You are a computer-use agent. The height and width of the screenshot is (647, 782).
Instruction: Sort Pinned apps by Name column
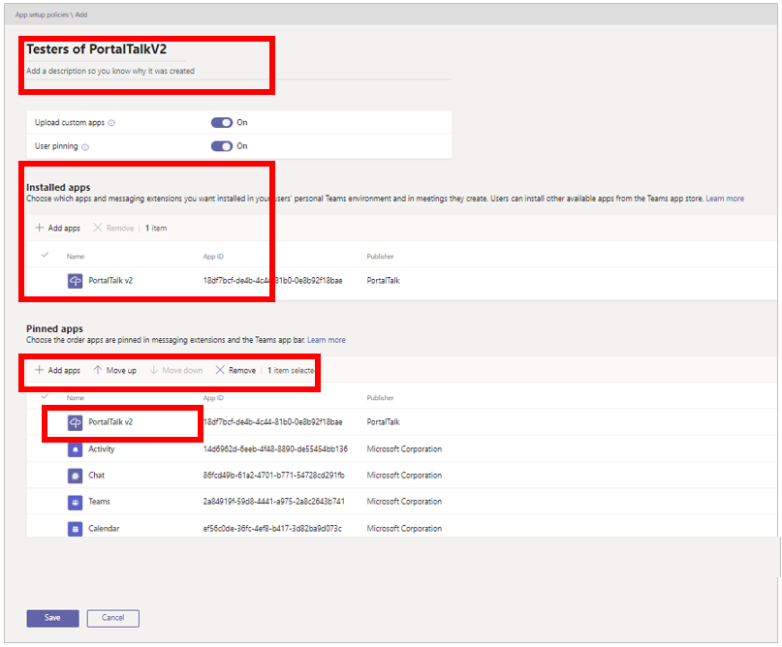[76, 398]
